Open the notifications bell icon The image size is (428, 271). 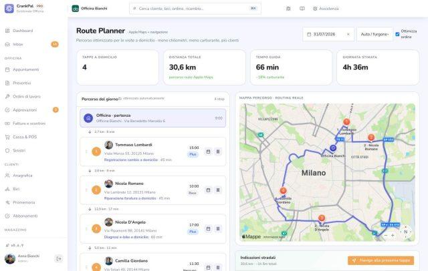coord(288,9)
